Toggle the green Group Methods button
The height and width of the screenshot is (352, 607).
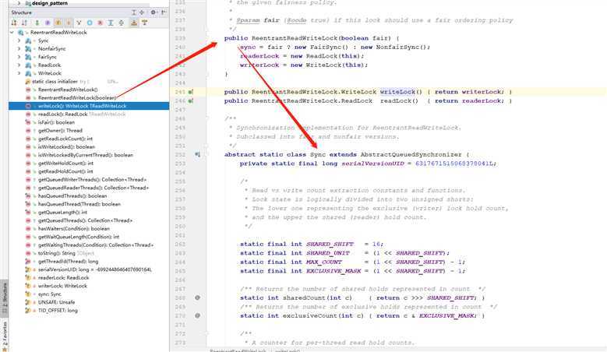(x=37, y=23)
